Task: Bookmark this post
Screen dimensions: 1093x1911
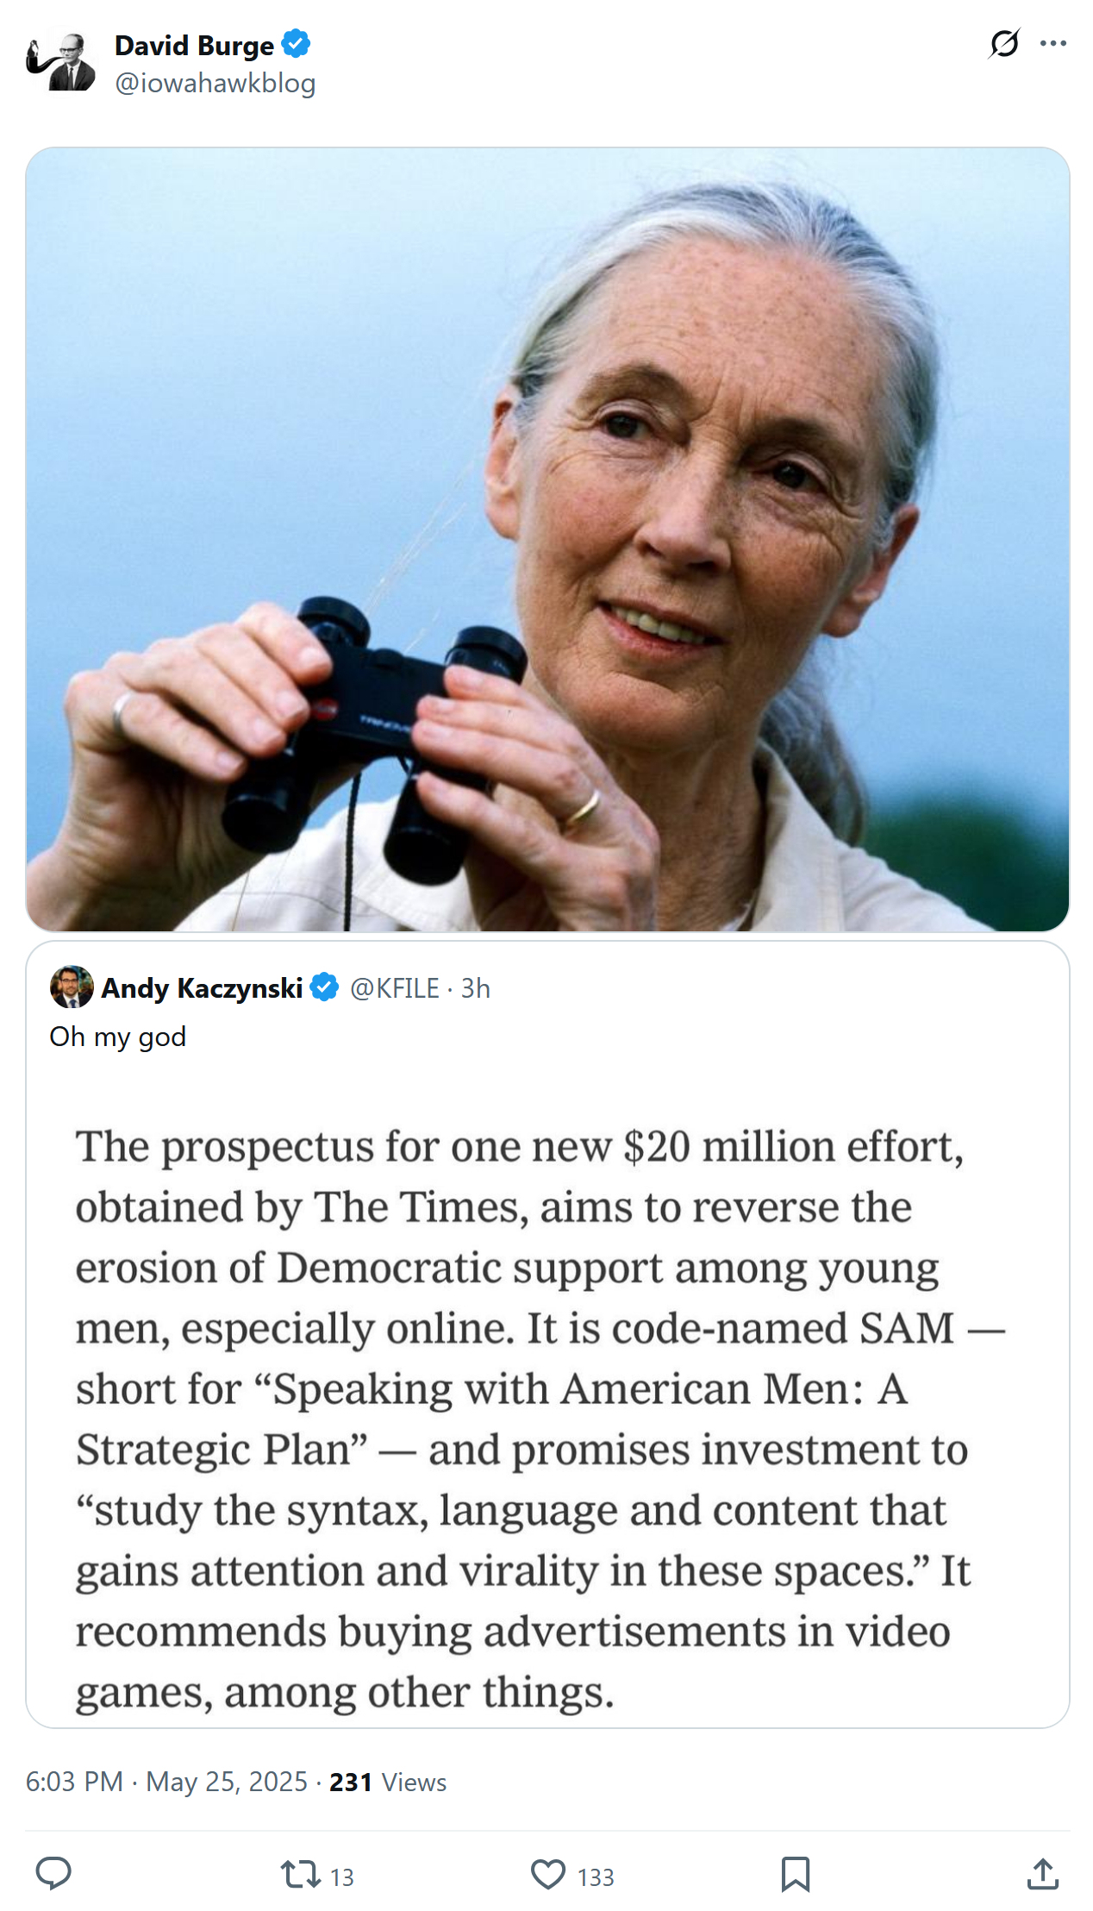Action: 795,1875
